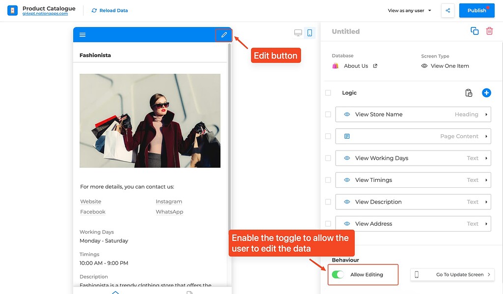Screen dimensions: 503x294
Task: Select the home tab at the bottom
Action: pos(115,291)
